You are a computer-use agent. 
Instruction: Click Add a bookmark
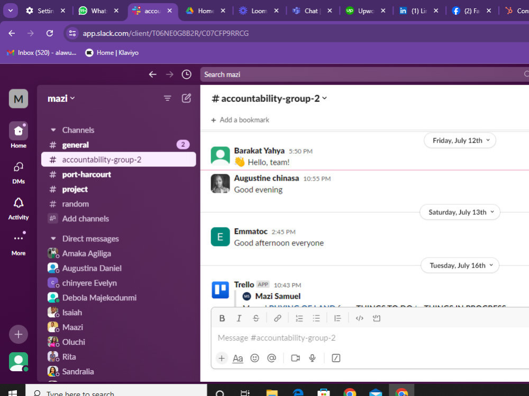240,120
